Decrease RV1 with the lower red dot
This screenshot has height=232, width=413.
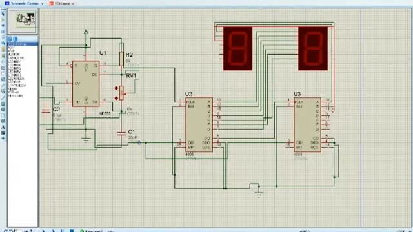116,98
